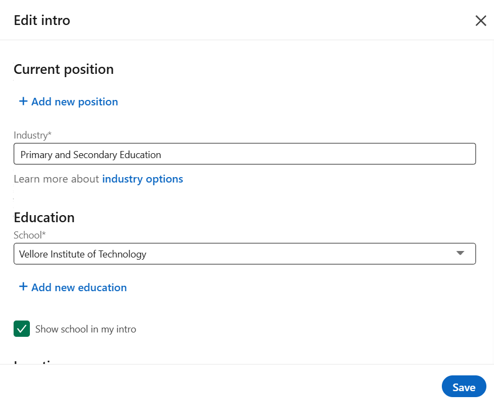
Task: Click the Edit intro dialog title
Action: [42, 21]
